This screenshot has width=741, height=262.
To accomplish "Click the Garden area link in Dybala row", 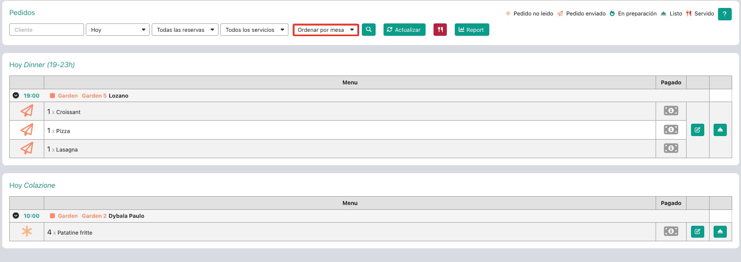I will tap(68, 216).
